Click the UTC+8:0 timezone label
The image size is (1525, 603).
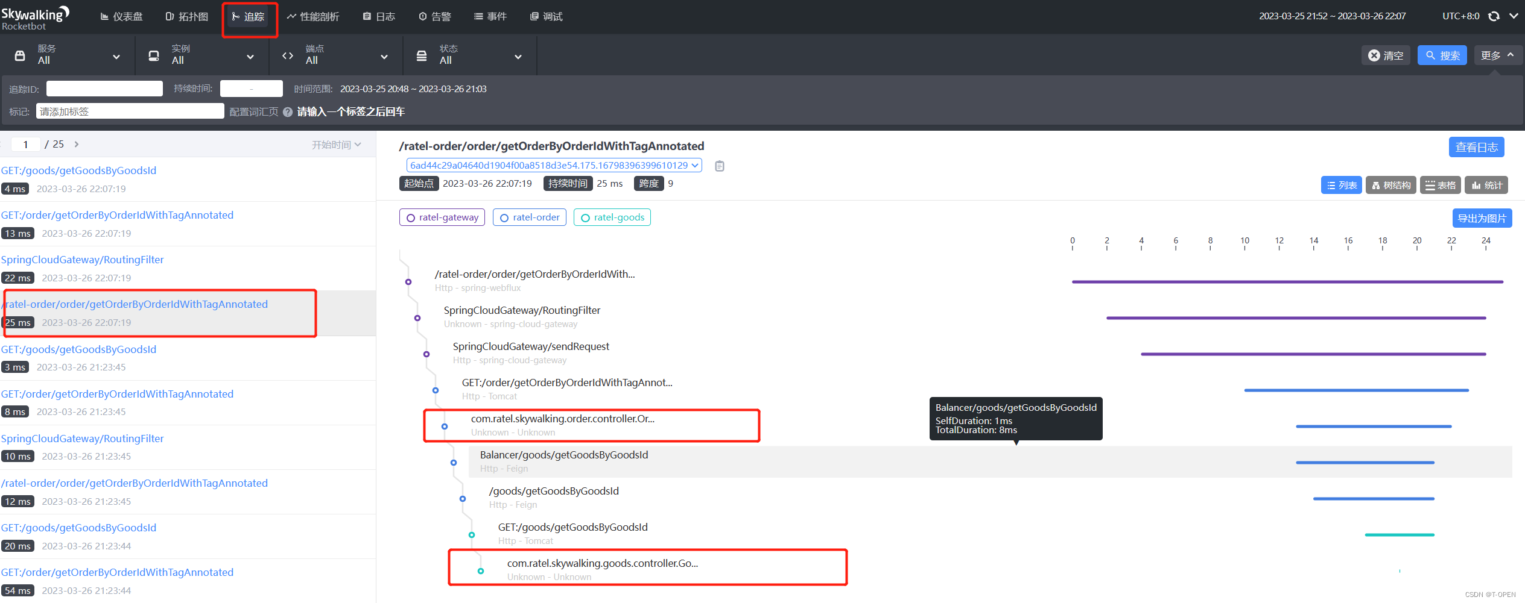point(1460,16)
